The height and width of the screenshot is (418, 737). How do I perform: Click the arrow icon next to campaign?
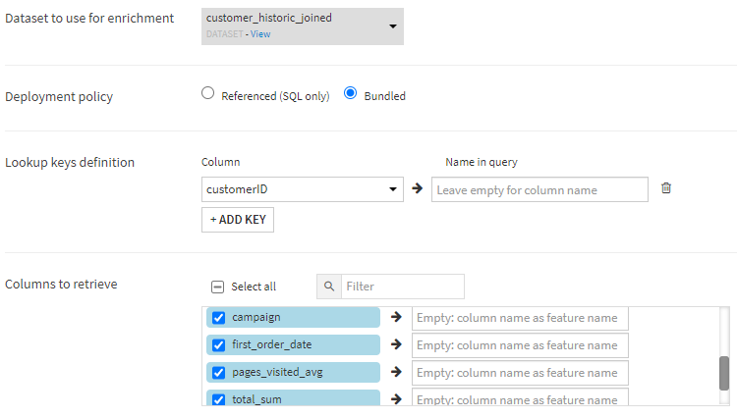(x=396, y=317)
